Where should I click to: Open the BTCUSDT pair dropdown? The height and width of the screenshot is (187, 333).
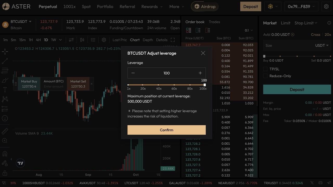click(30, 22)
